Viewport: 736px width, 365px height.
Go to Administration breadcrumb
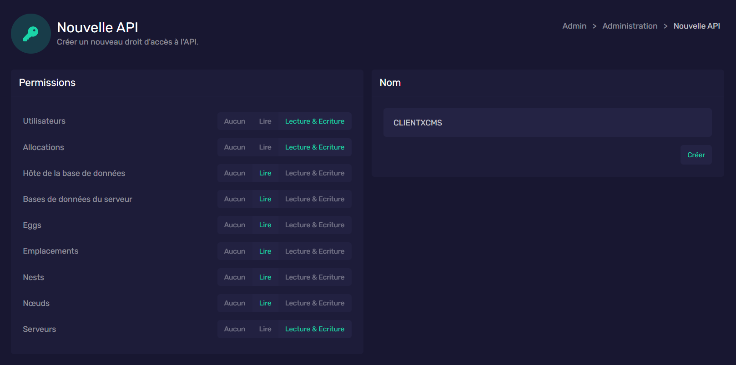tap(630, 26)
